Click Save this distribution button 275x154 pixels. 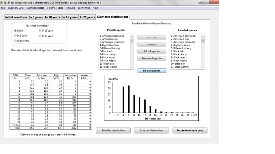pyautogui.click(x=151, y=130)
